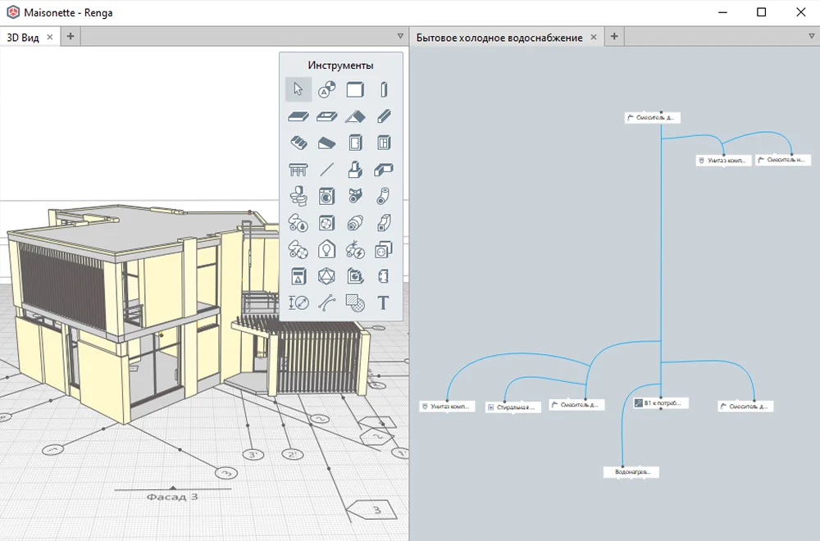Open tab list dropdown in left pane
This screenshot has height=541, width=820.
(x=400, y=36)
